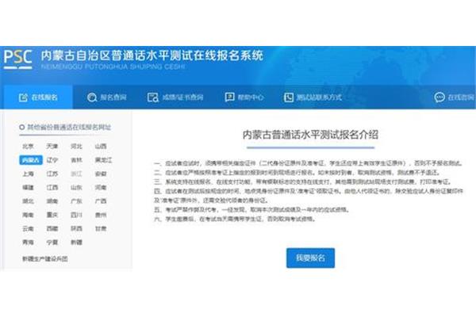This screenshot has width=476, height=317.
Task: Click the site title 内蒙古自治区普通话水平测试在线报名系统
Action: point(152,55)
